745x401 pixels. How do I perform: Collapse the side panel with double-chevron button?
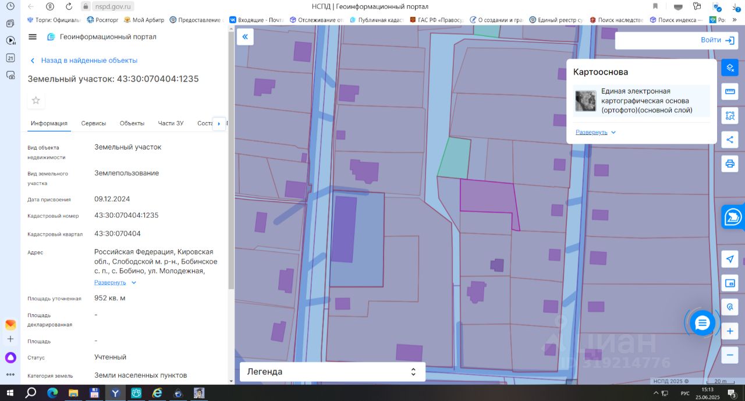point(245,37)
